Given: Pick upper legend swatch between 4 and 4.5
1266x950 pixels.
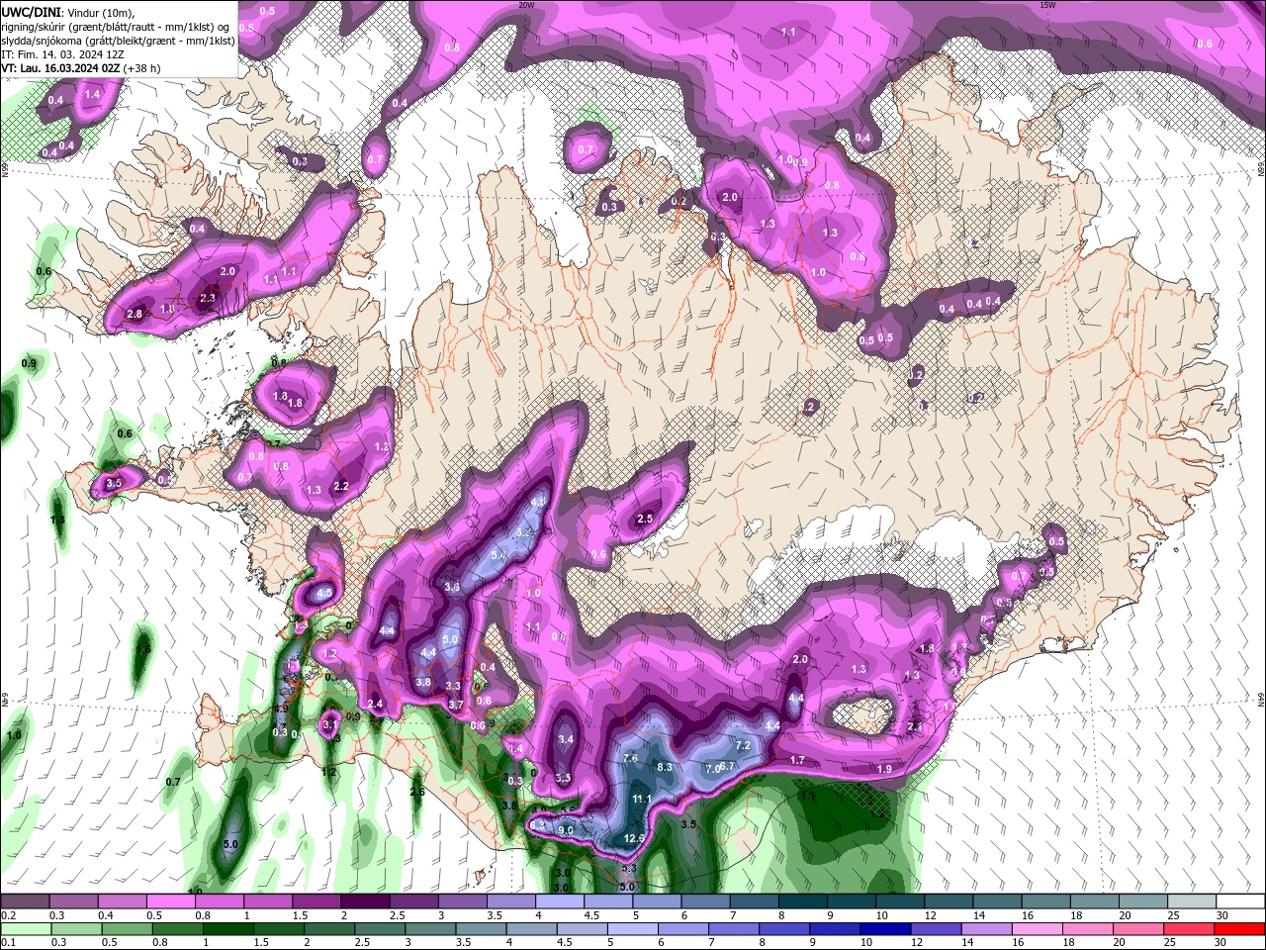Looking at the screenshot, I should click(560, 902).
